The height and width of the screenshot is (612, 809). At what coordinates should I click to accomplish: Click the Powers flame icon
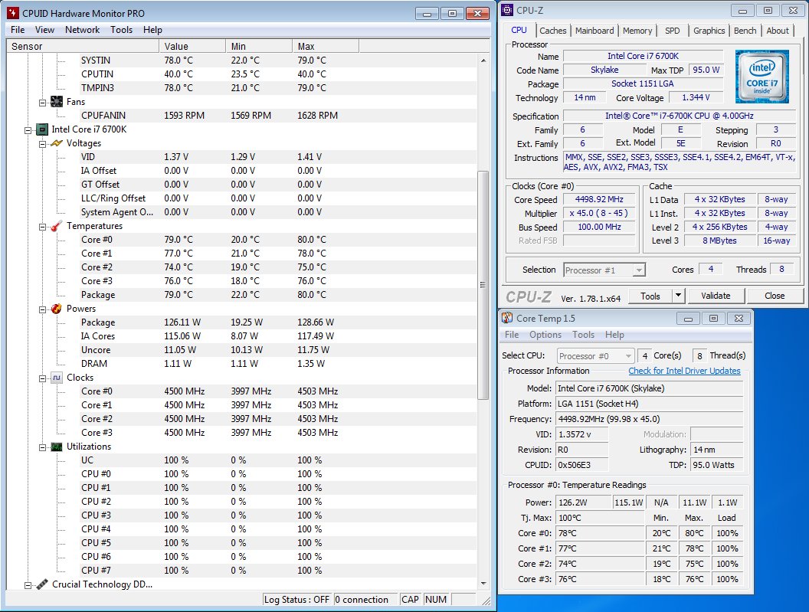pos(57,309)
